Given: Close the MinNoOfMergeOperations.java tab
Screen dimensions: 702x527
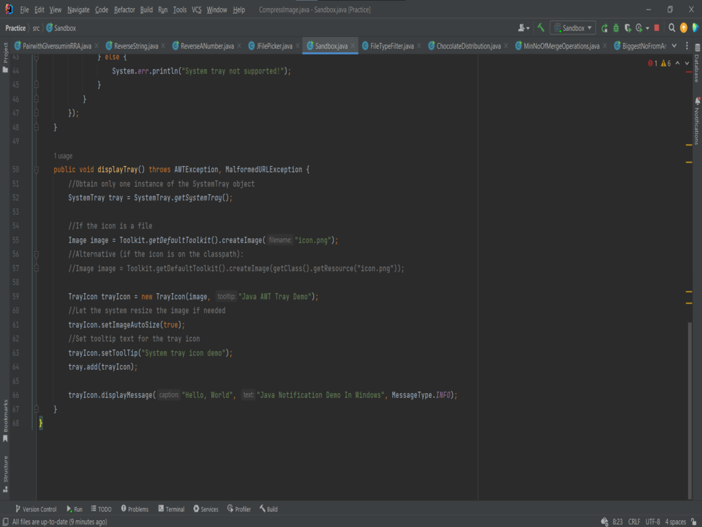Looking at the screenshot, I should [605, 46].
